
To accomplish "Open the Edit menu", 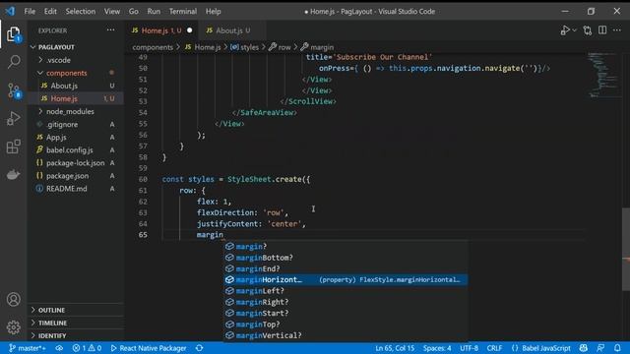I will pos(50,11).
